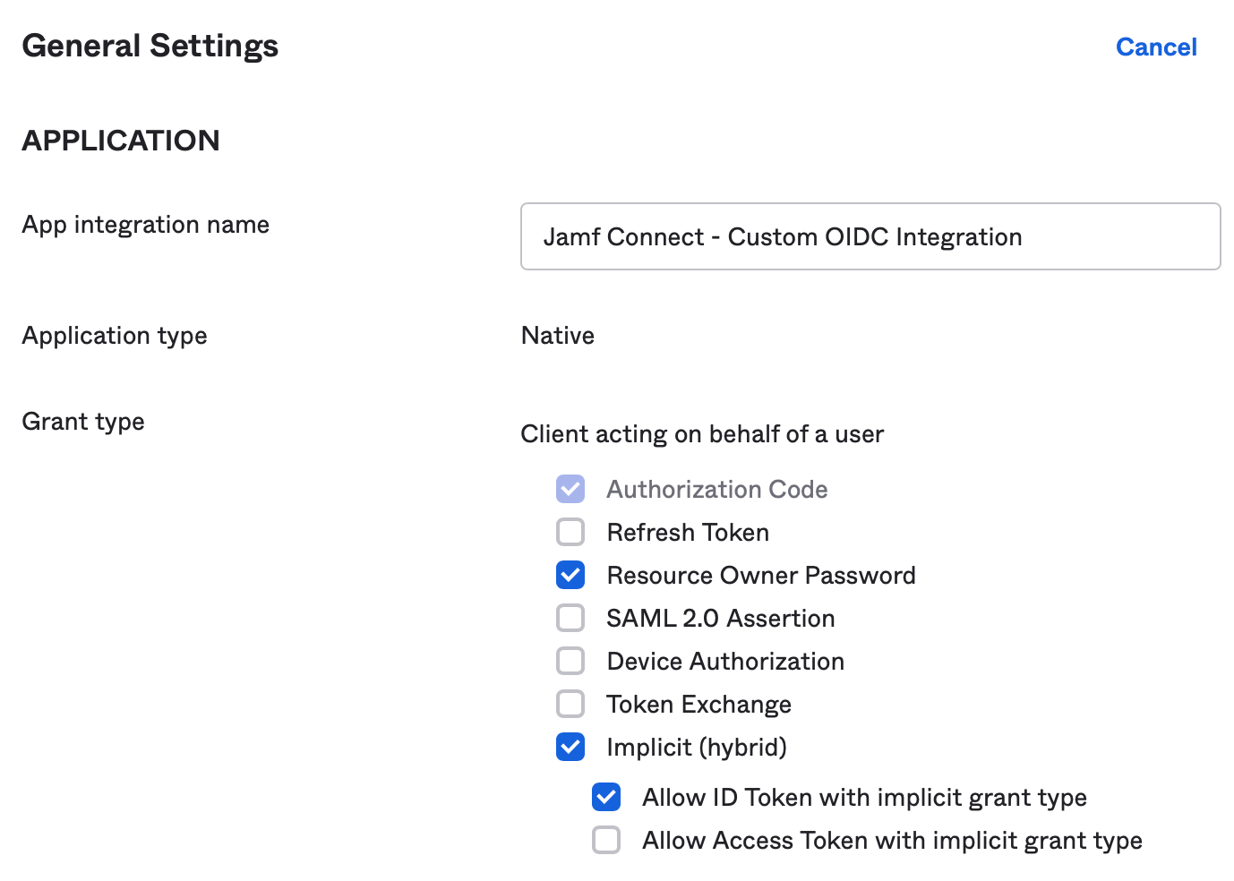Image resolution: width=1234 pixels, height=881 pixels.
Task: Click the 'Application type' label
Action: point(115,336)
